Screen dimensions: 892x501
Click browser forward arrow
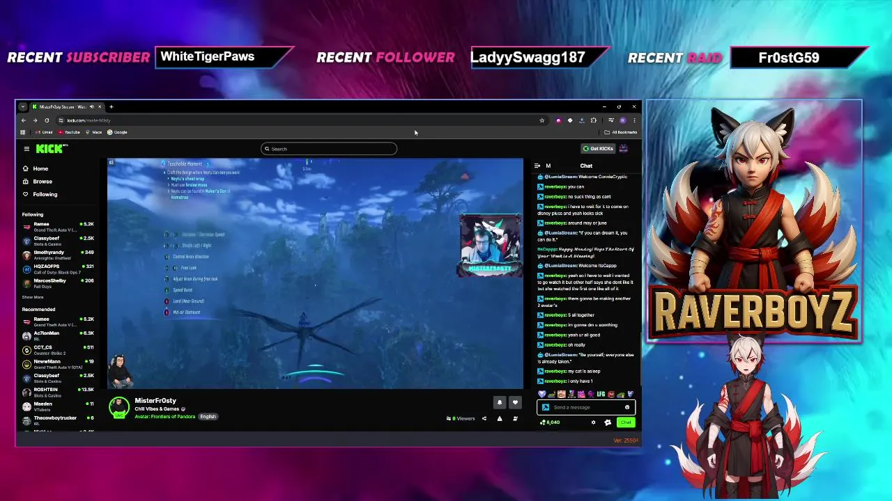point(35,120)
